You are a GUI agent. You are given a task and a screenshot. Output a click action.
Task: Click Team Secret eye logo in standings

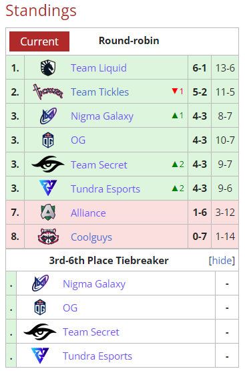(48, 164)
